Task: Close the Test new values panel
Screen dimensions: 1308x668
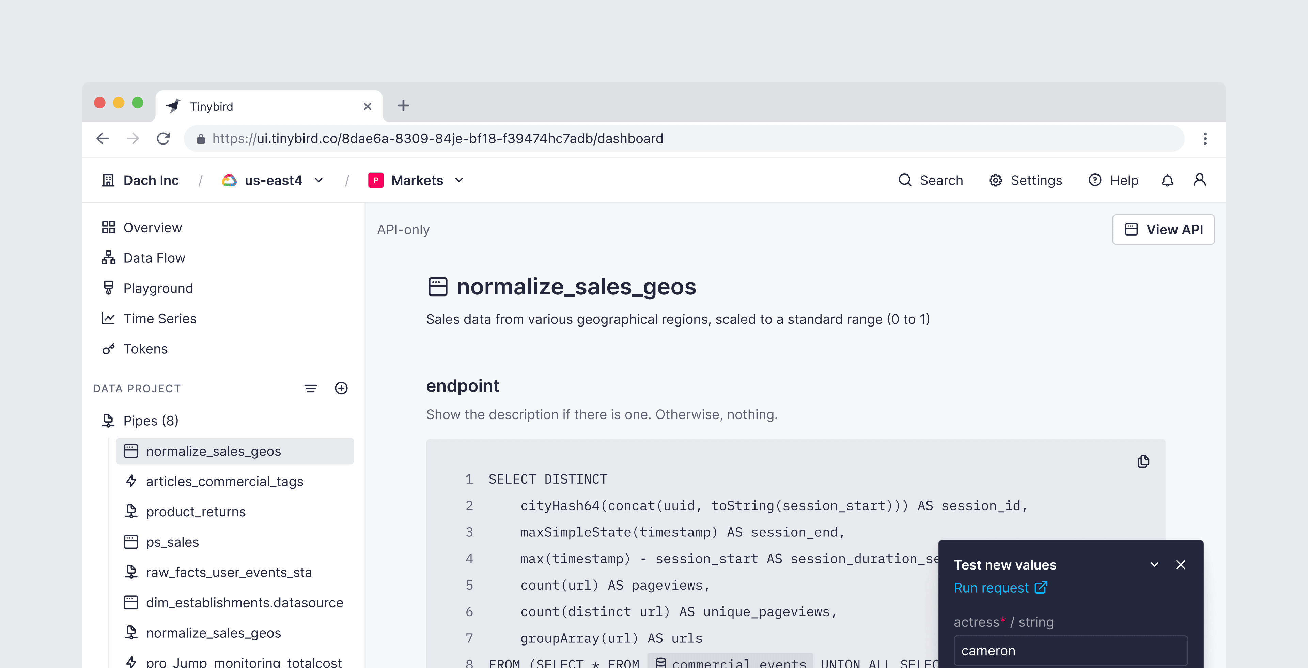Action: (1181, 565)
